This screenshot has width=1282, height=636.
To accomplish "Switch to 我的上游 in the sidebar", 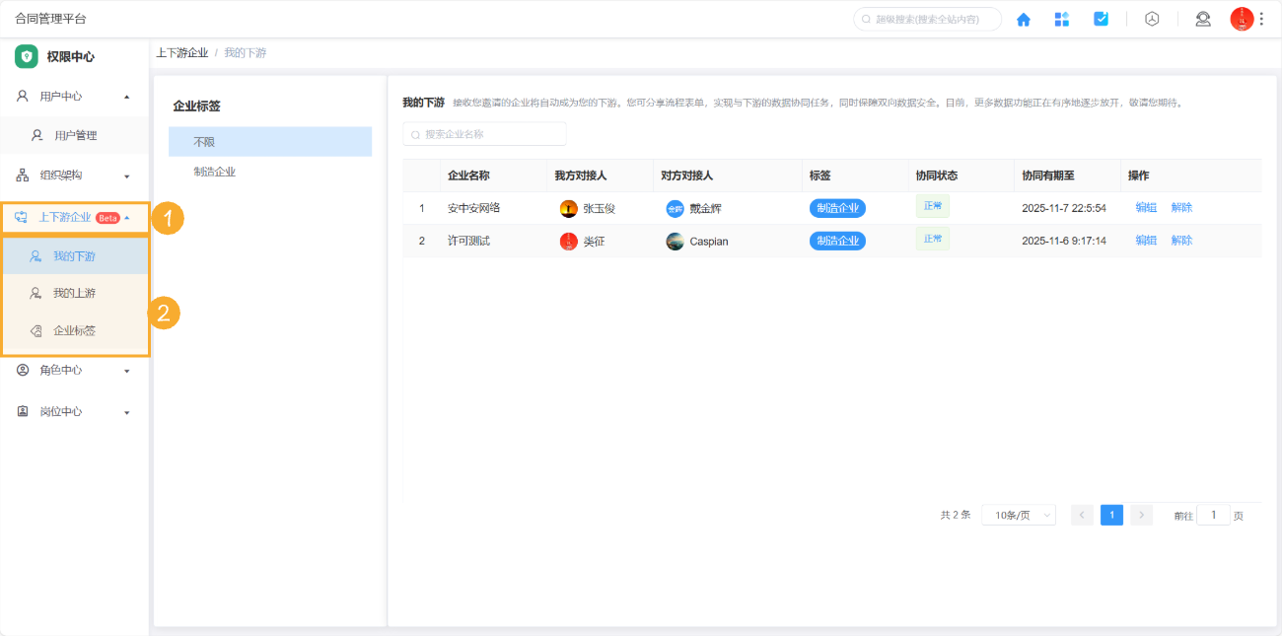I will 73,292.
